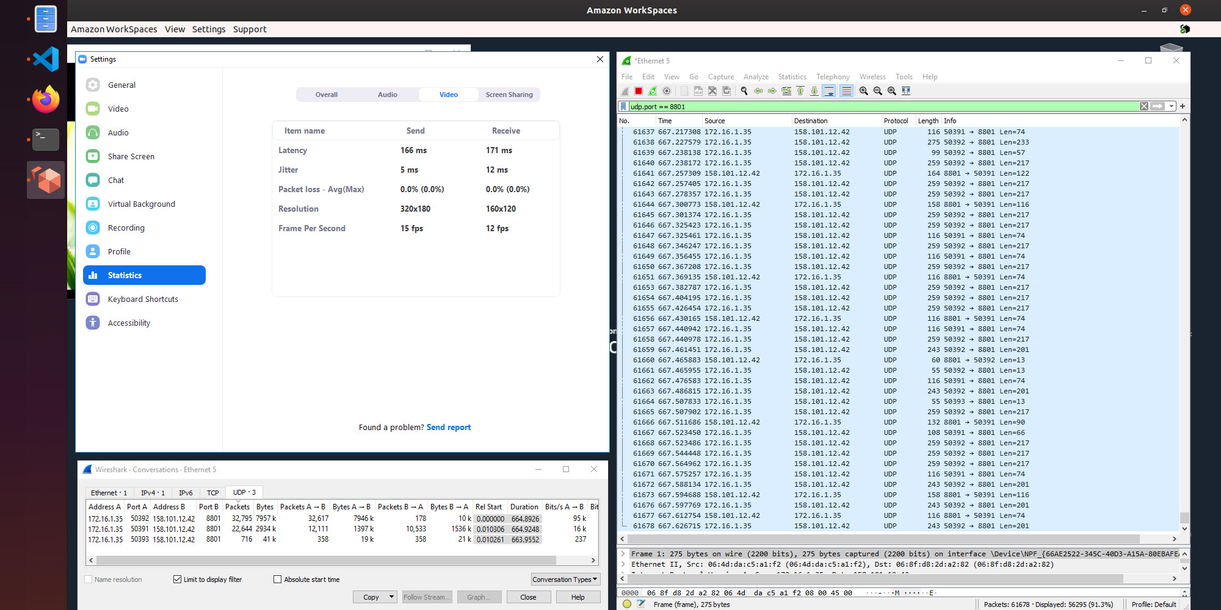Select packet 61660 in the list
This screenshot has height=610, width=1221.
[x=898, y=360]
